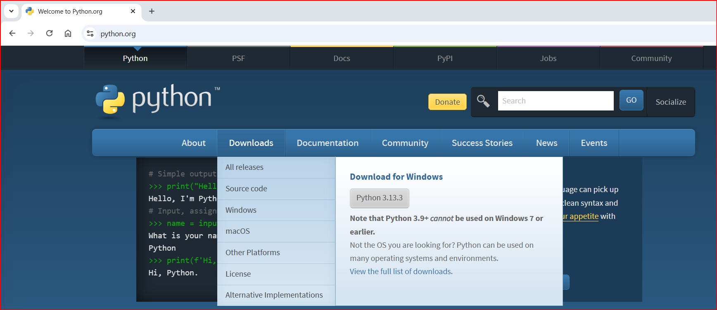
Task: Switch to the PSF top tab
Action: 238,58
